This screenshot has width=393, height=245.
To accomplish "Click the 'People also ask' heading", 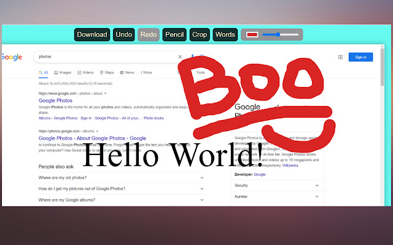I will (56, 167).
